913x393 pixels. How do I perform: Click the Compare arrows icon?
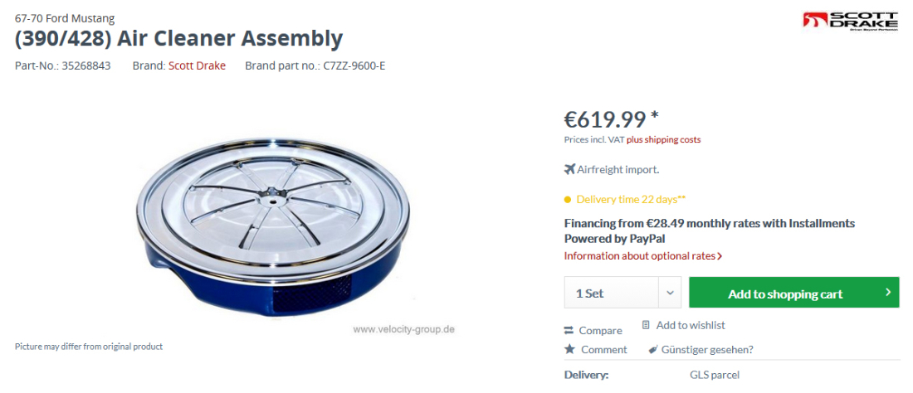coord(569,331)
